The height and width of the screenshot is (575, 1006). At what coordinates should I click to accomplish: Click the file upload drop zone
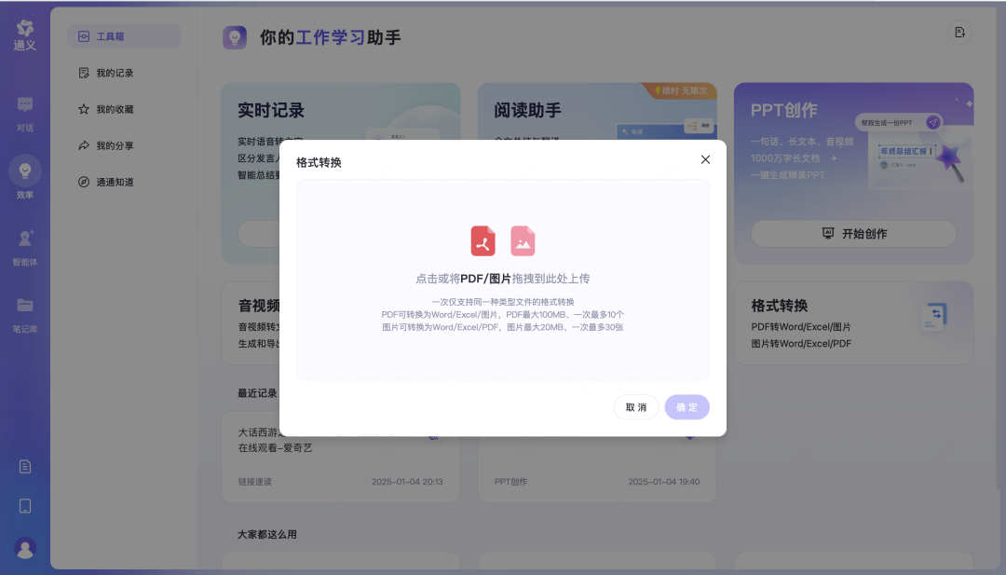[503, 280]
